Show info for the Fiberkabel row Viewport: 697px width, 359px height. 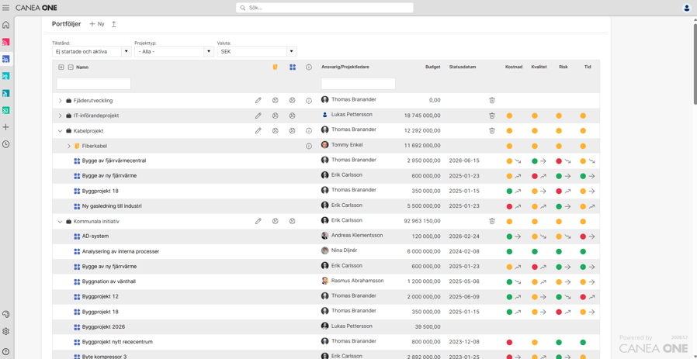click(309, 147)
